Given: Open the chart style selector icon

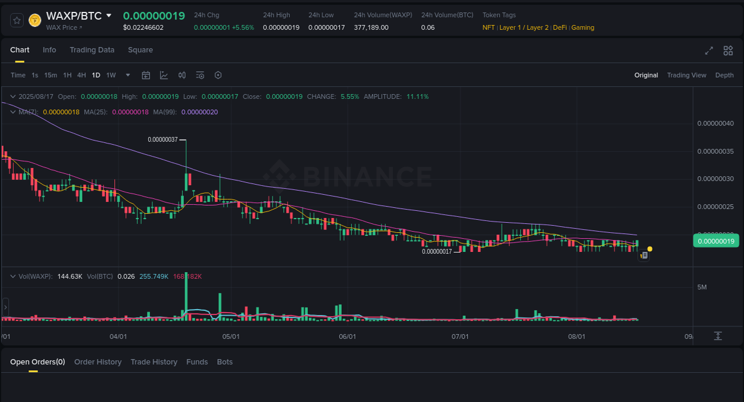Looking at the screenshot, I should click(x=163, y=75).
